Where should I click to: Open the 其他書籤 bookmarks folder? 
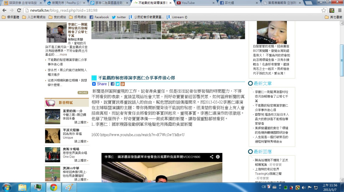click(x=333, y=17)
